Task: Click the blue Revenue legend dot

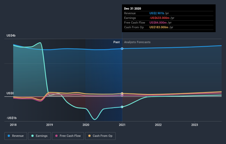Action: point(9,136)
